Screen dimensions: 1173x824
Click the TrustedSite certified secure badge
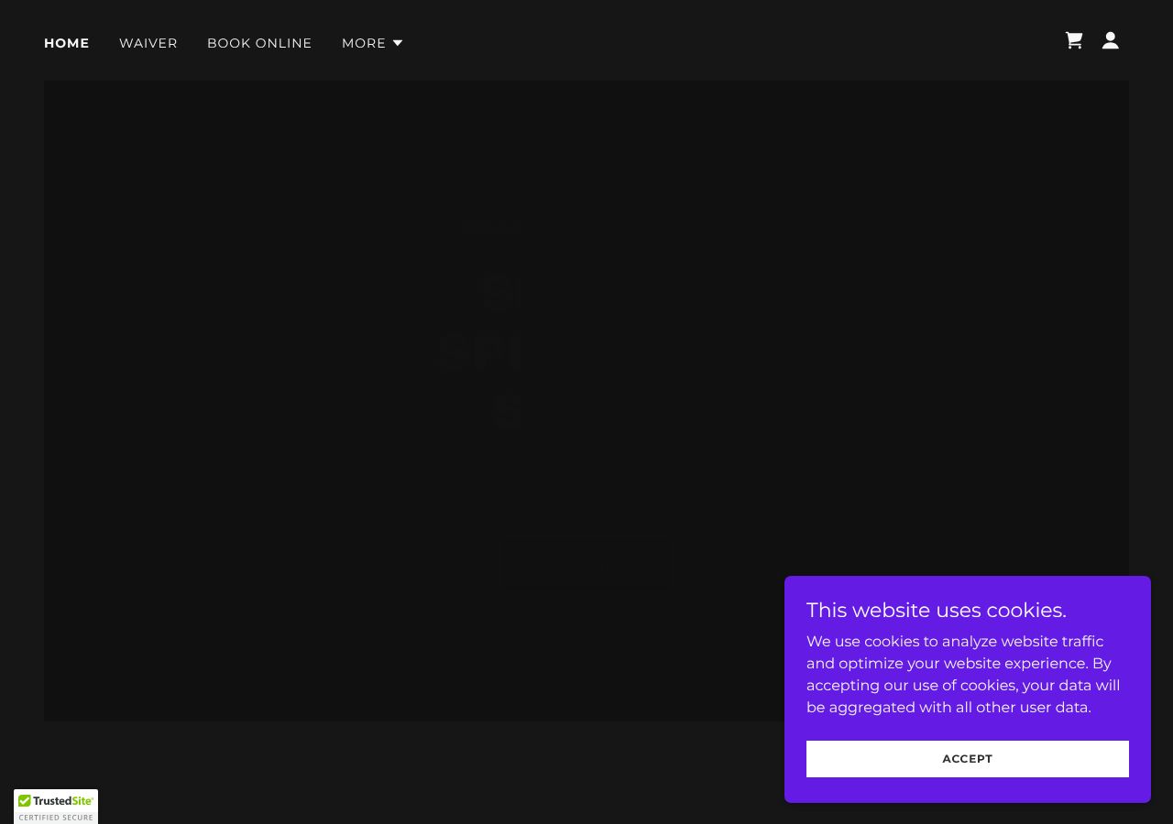pos(56,807)
